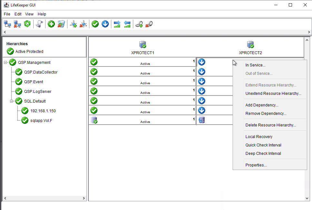Collapse the SQL.Default tree node
312x210 pixels.
(12, 101)
